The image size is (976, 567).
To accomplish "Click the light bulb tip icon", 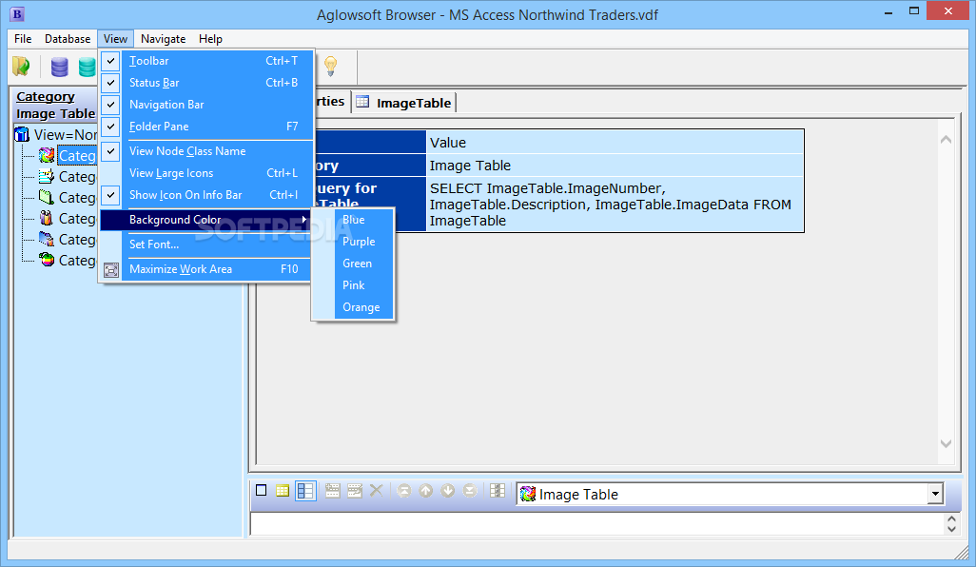I will 330,66.
